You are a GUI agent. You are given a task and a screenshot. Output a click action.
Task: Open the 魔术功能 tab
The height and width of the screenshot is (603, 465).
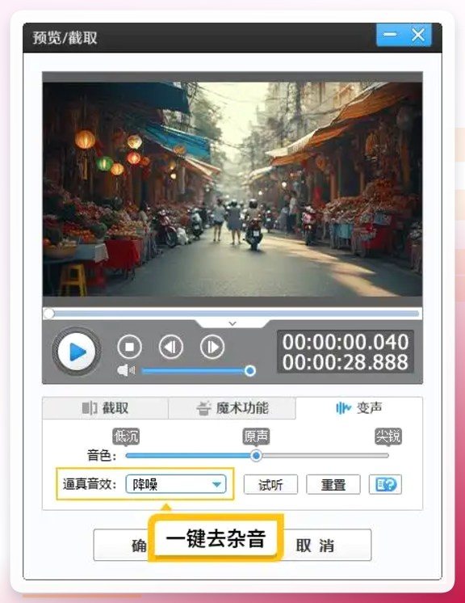coord(232,408)
